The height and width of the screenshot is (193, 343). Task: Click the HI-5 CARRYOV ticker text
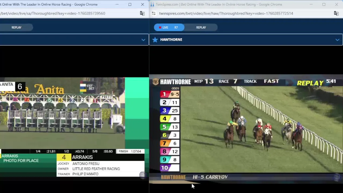[x=210, y=177]
